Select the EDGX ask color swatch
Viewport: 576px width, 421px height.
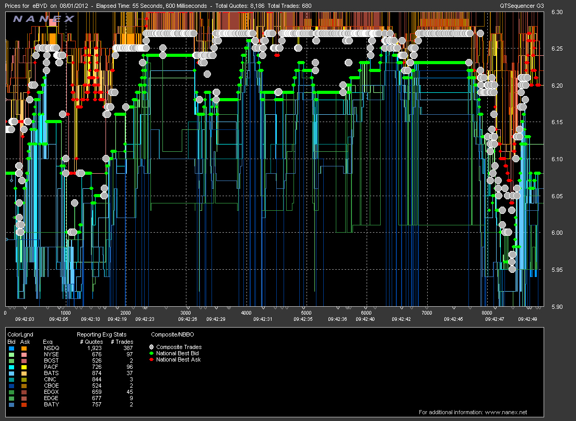(24, 392)
